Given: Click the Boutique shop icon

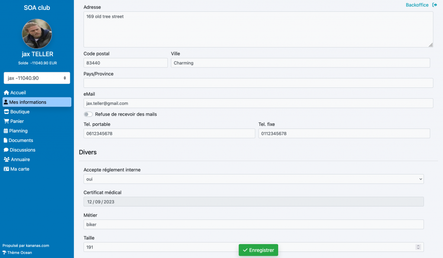Looking at the screenshot, I should click(6, 112).
